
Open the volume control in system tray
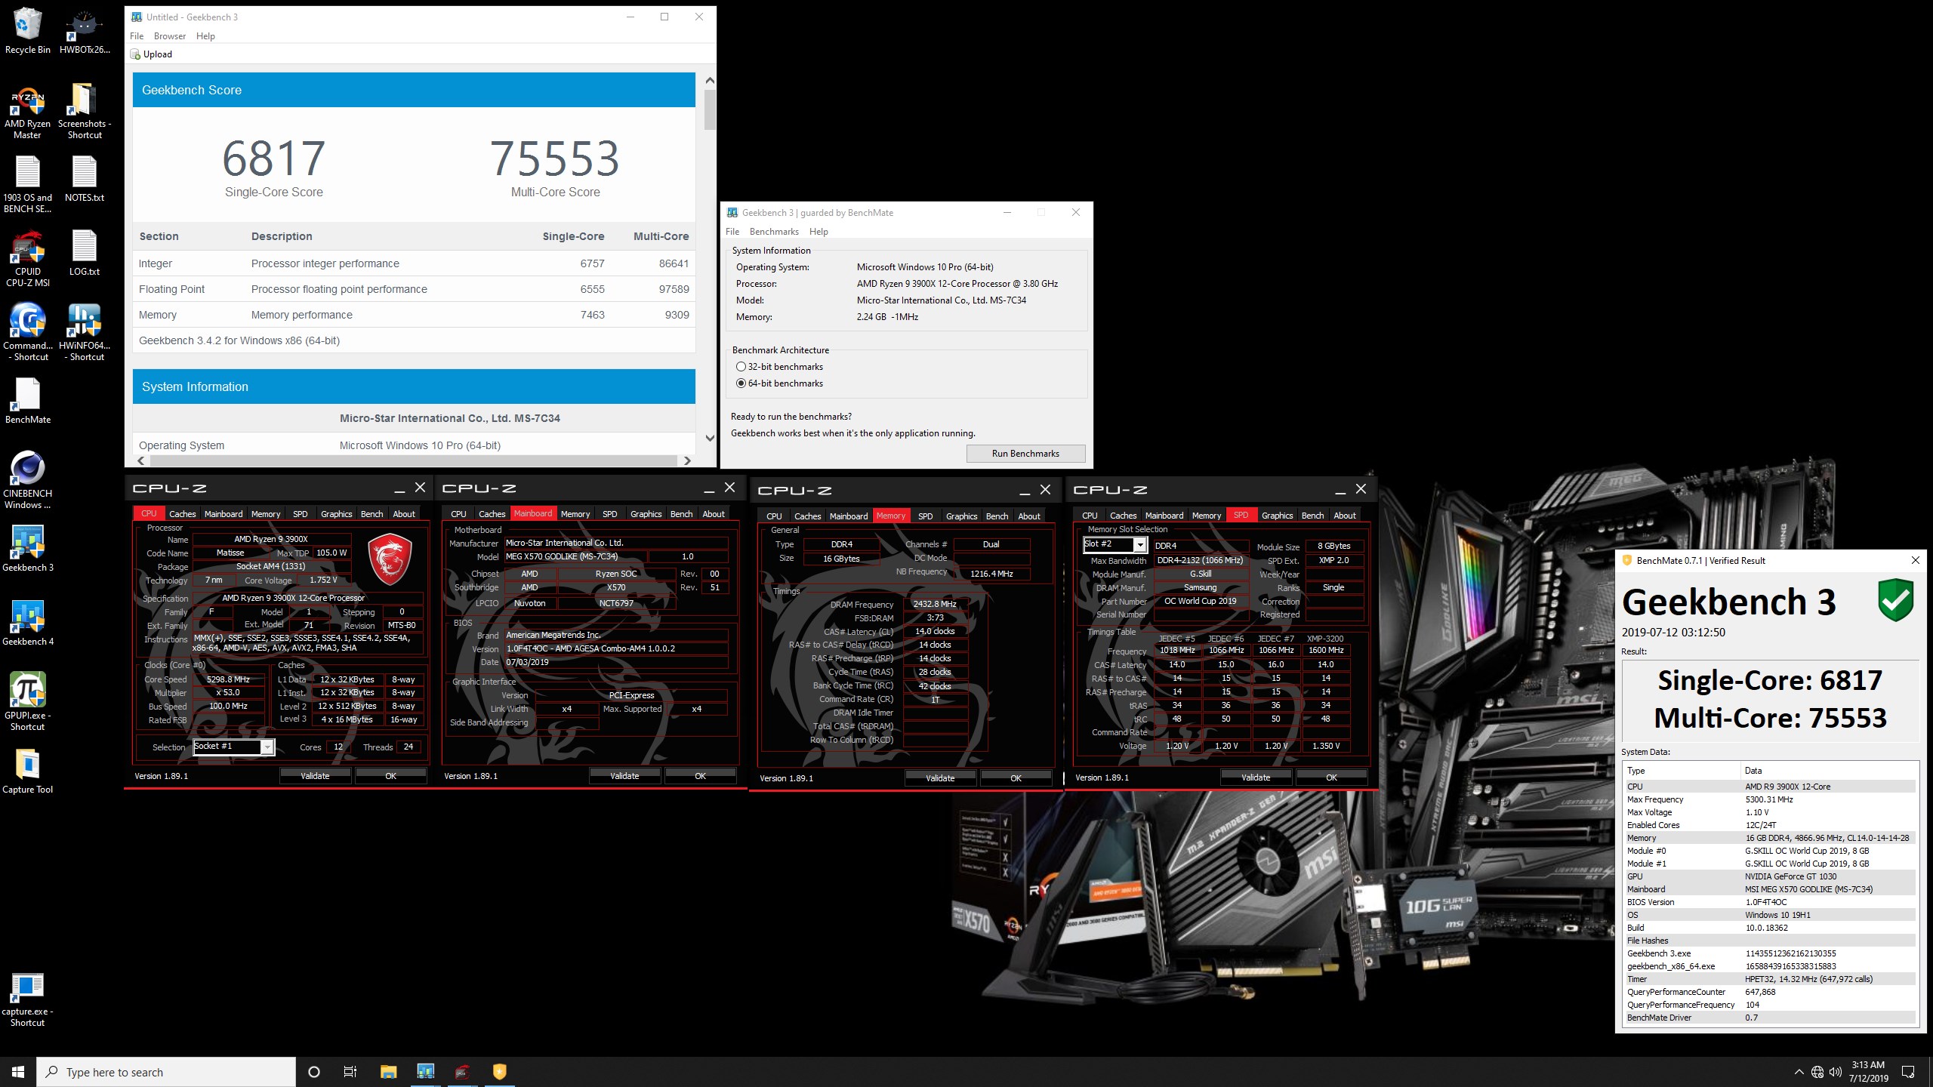1836,1072
